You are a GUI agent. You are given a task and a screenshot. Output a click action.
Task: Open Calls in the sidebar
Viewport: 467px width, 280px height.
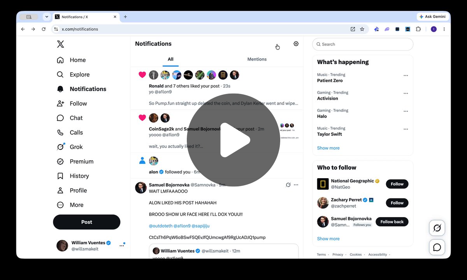70,132
